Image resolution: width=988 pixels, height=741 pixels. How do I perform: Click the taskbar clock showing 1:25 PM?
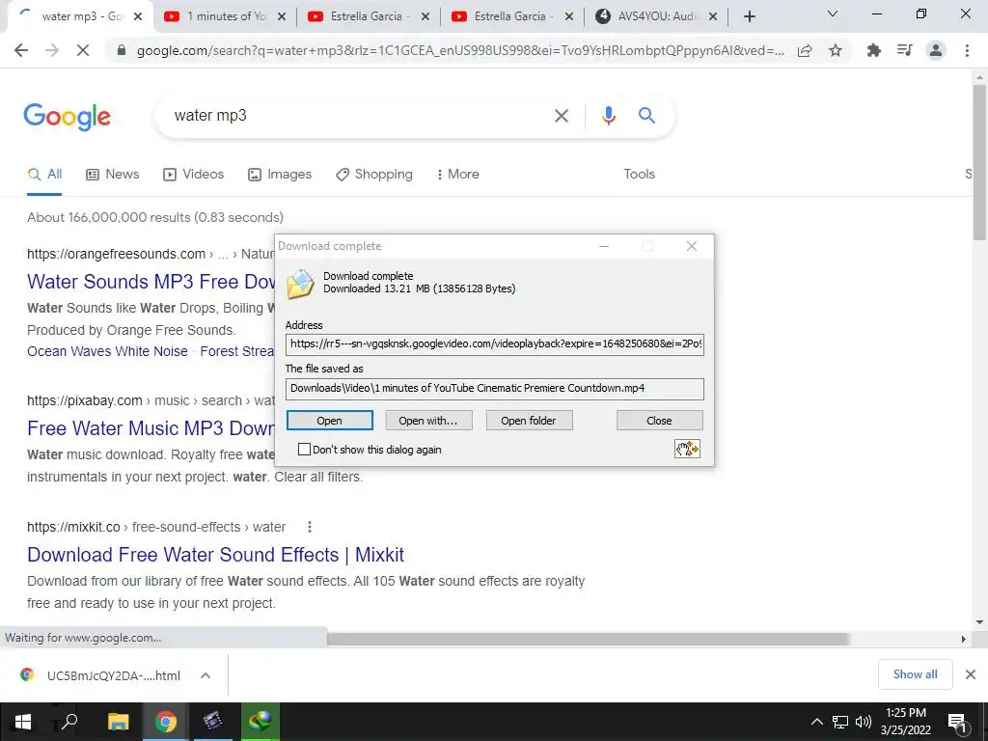pyautogui.click(x=905, y=722)
